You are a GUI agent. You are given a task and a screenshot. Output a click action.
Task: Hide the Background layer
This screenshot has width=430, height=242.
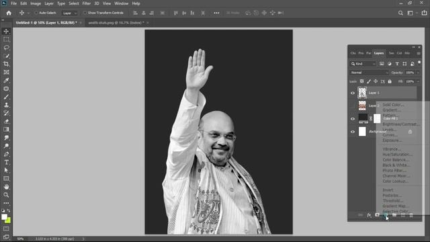[x=353, y=132]
